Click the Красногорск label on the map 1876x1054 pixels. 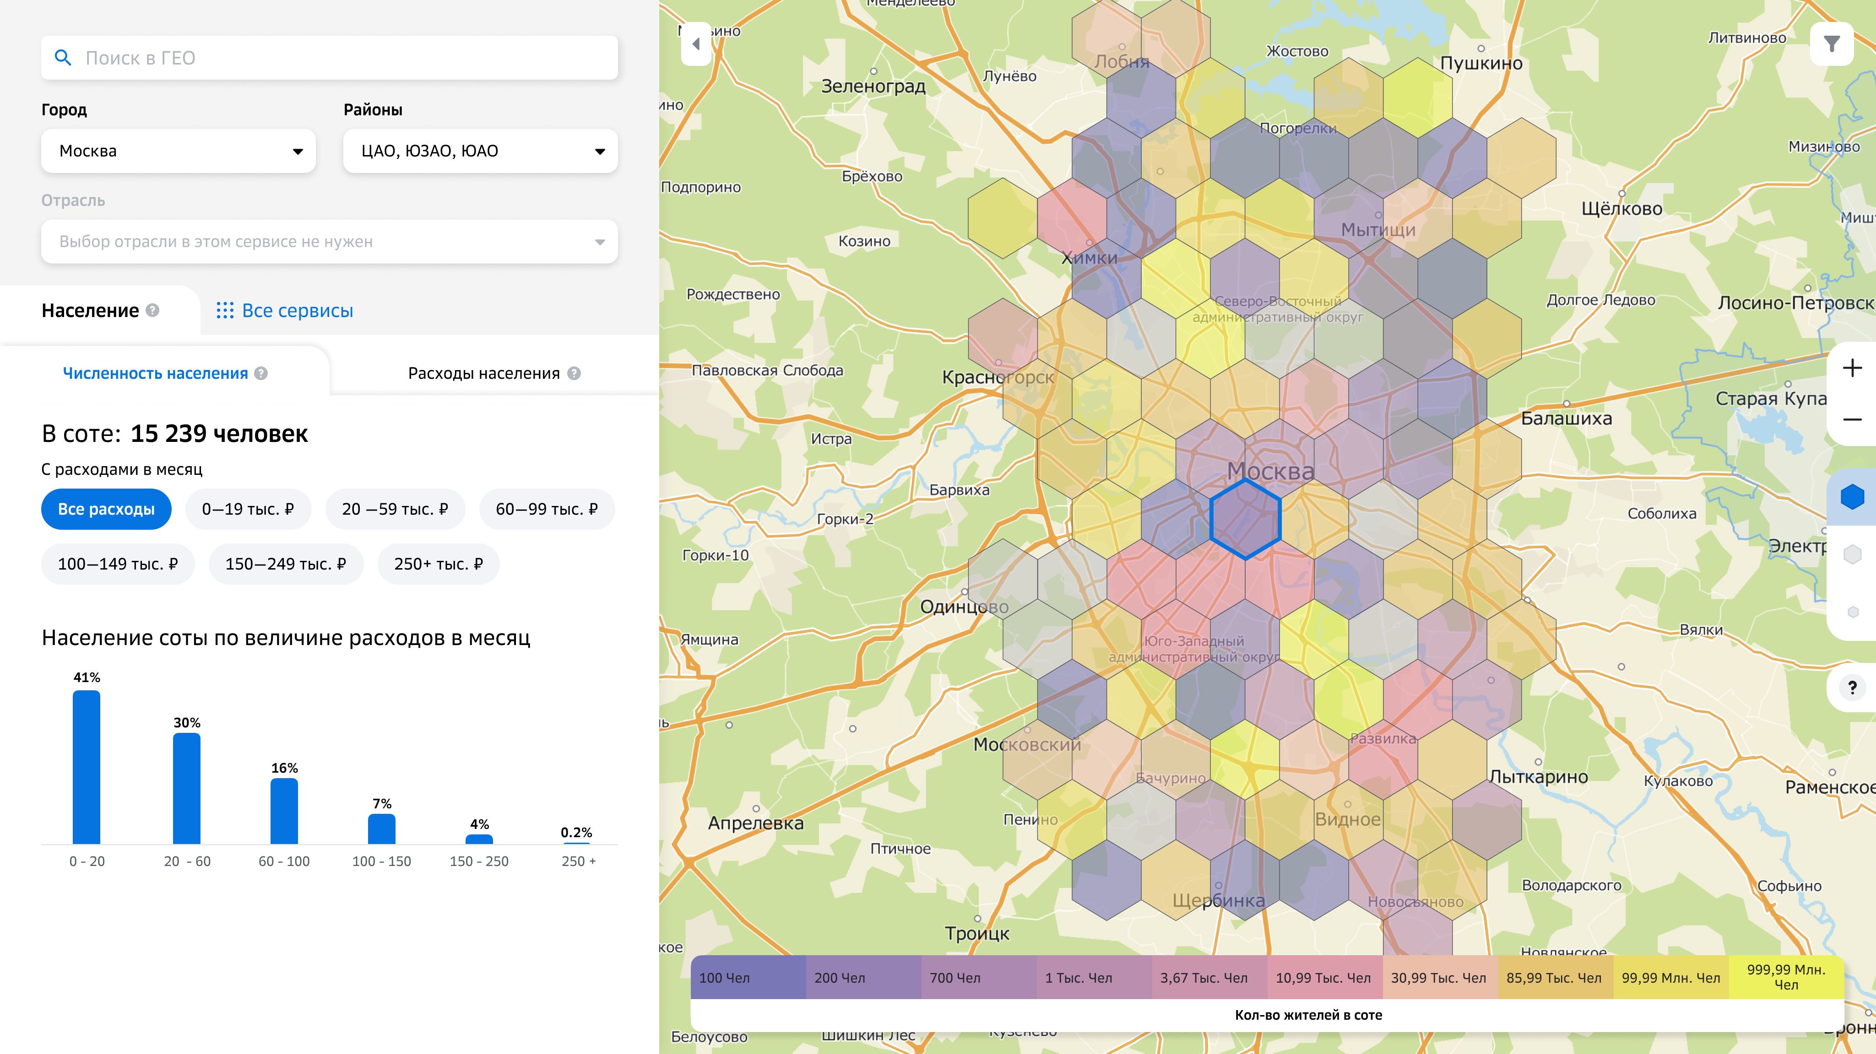pyautogui.click(x=998, y=377)
